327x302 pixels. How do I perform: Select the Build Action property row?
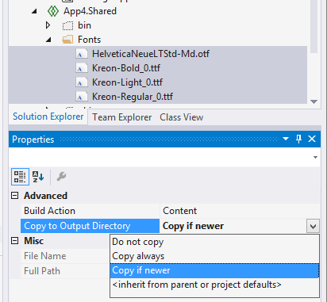90,211
